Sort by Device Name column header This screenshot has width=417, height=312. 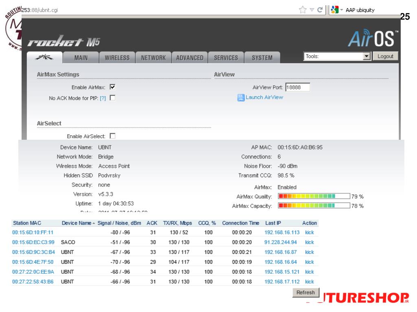[77, 223]
